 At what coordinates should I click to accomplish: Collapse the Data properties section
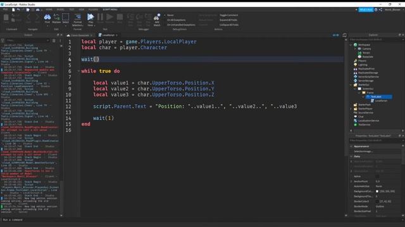pos(351,156)
